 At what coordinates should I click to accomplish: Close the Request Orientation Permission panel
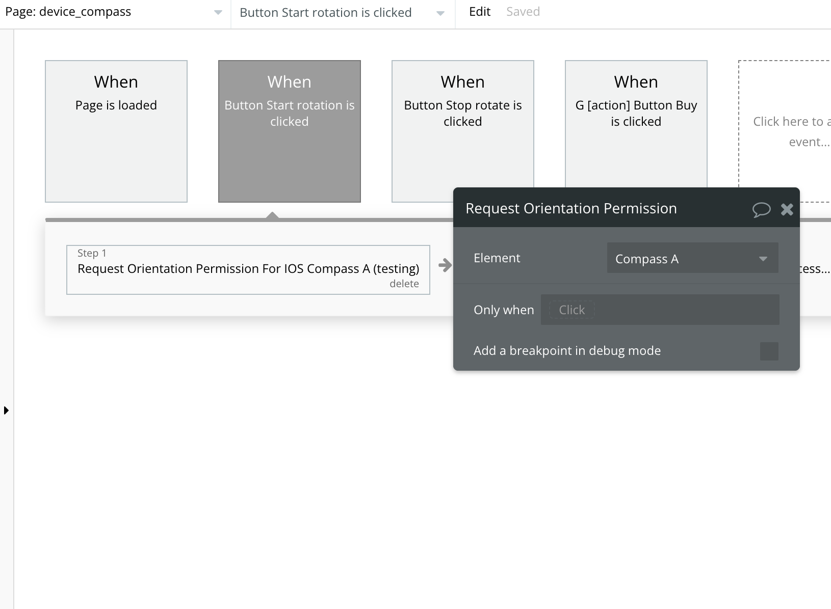[x=787, y=209]
